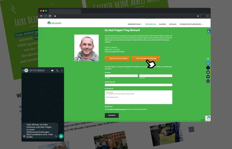The image size is (232, 149).
Task: Open the wheelchair accessibility icon
Action: click(x=209, y=32)
